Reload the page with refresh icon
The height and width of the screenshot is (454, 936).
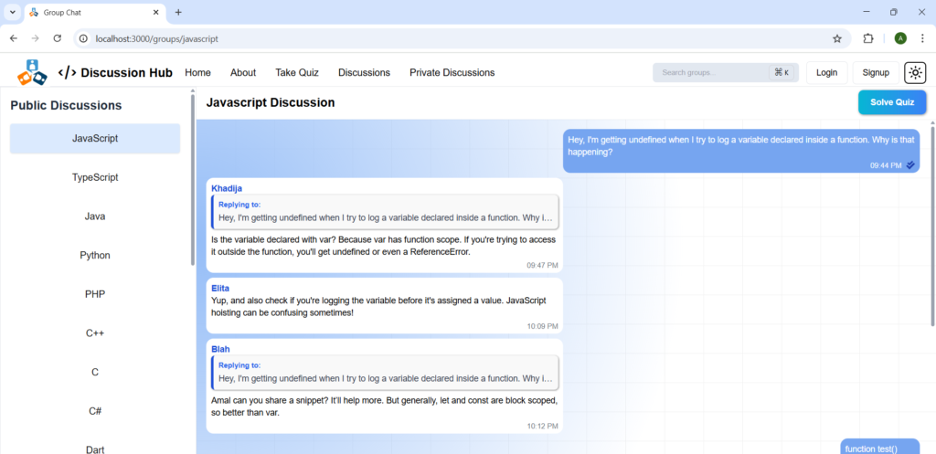[58, 38]
